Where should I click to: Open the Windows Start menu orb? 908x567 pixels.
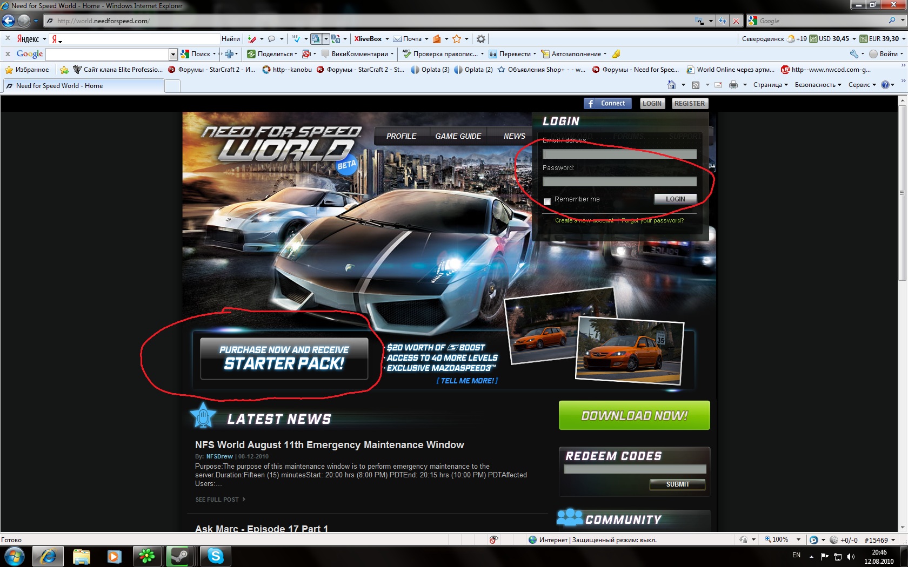tap(15, 556)
